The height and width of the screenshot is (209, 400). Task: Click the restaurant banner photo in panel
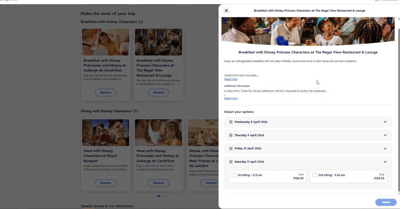[308, 31]
